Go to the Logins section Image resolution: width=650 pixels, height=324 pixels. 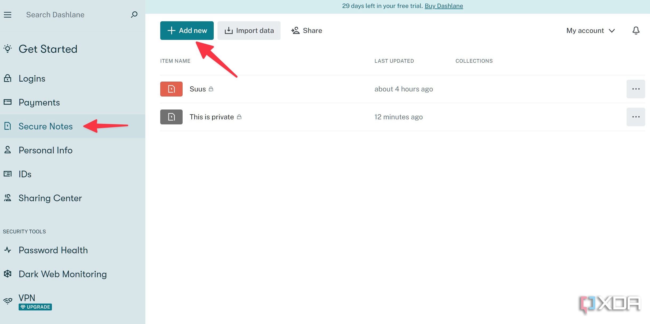click(32, 78)
